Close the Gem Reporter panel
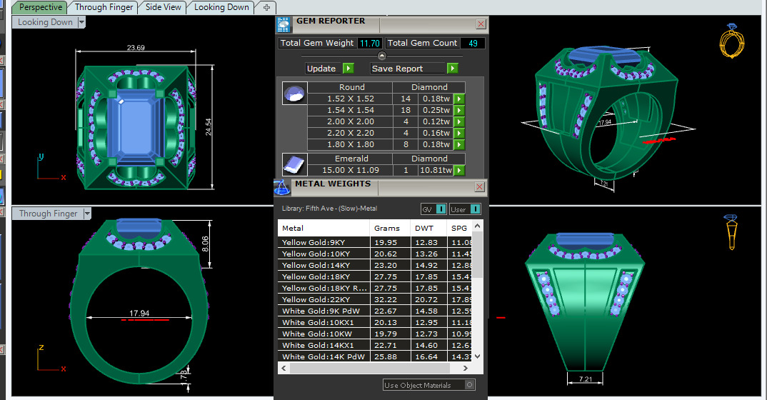Screen dimensions: 767x400 click(481, 24)
